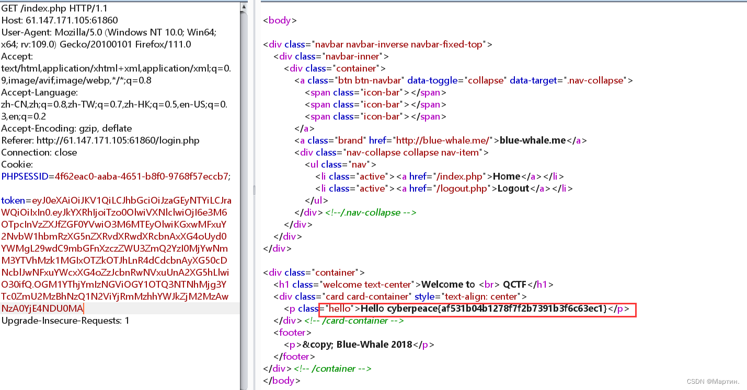Image resolution: width=747 pixels, height=390 pixels.
Task: Click the Referer login.php header line
Action: click(x=100, y=140)
